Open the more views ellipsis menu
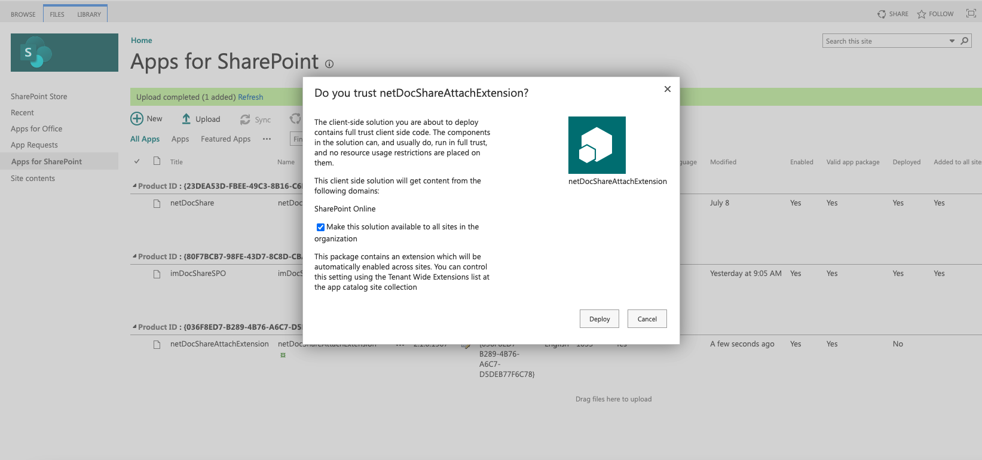Viewport: 982px width, 460px height. [267, 139]
